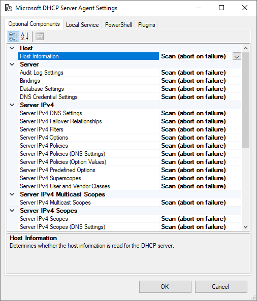Dismiss the dialog with Cancel

(x=221, y=287)
